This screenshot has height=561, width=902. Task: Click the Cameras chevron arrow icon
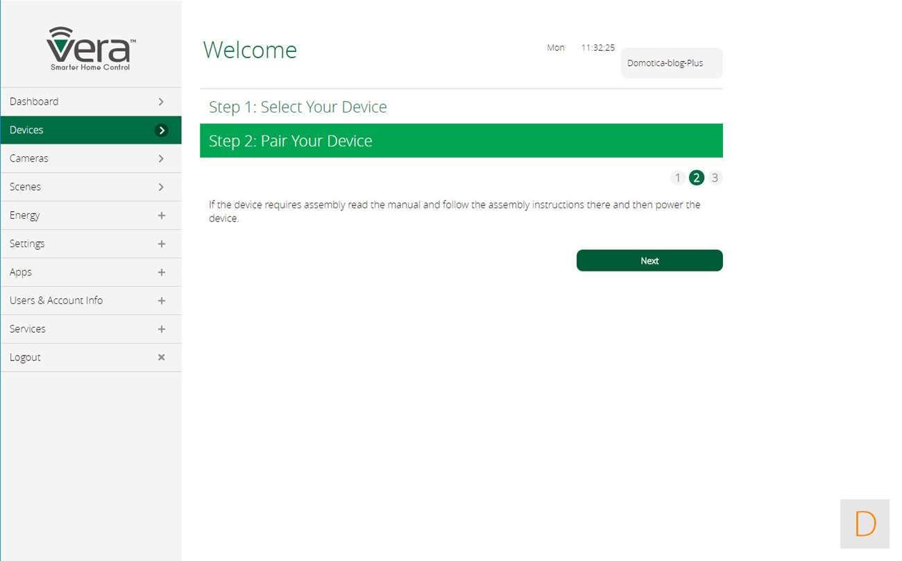[161, 158]
